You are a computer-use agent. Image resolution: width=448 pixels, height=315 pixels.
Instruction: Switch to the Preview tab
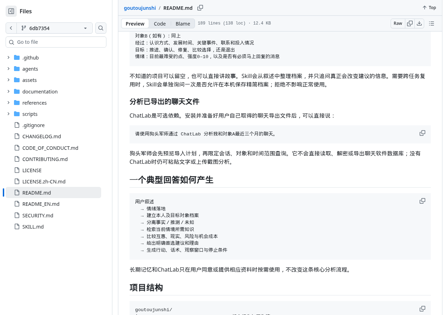click(135, 23)
